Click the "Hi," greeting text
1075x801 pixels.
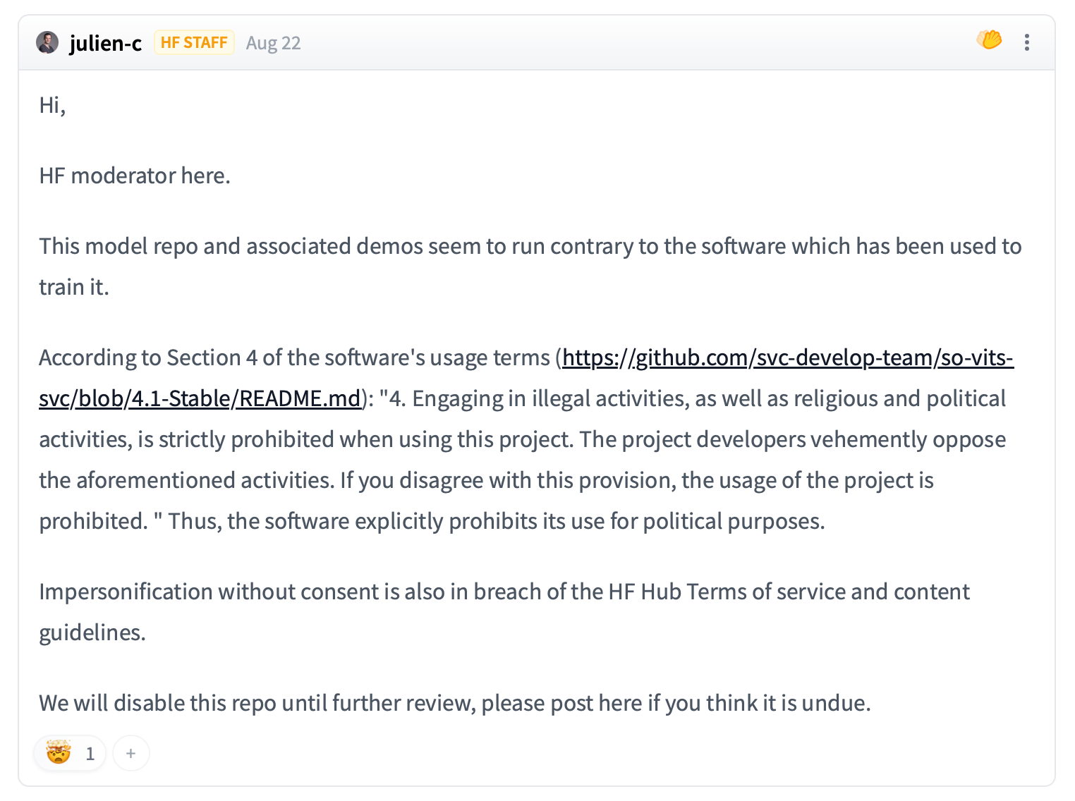[52, 105]
